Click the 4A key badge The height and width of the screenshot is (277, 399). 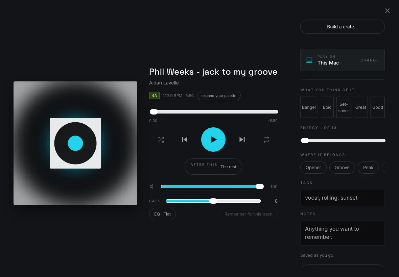[154, 96]
